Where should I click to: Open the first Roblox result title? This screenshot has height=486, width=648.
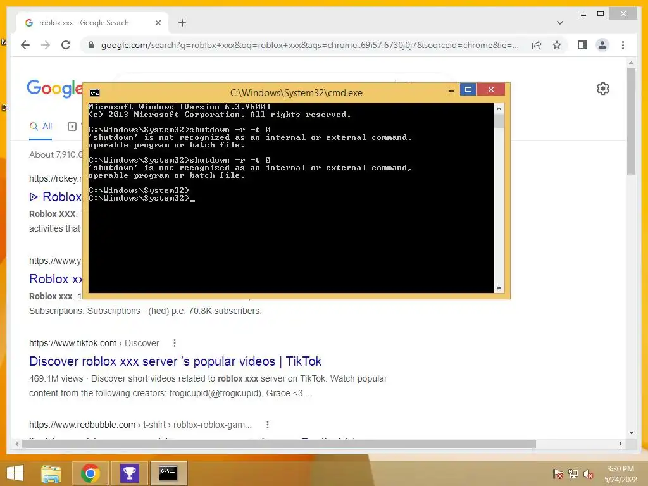click(x=56, y=197)
